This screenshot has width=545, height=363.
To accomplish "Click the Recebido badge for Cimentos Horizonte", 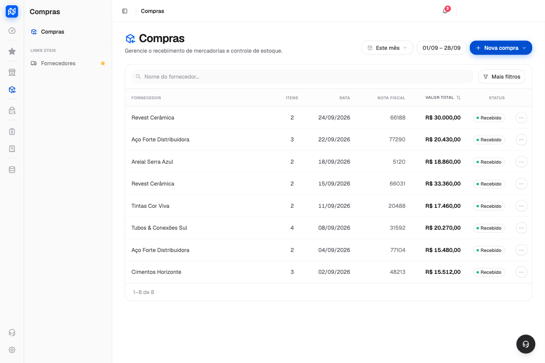I will (489, 272).
